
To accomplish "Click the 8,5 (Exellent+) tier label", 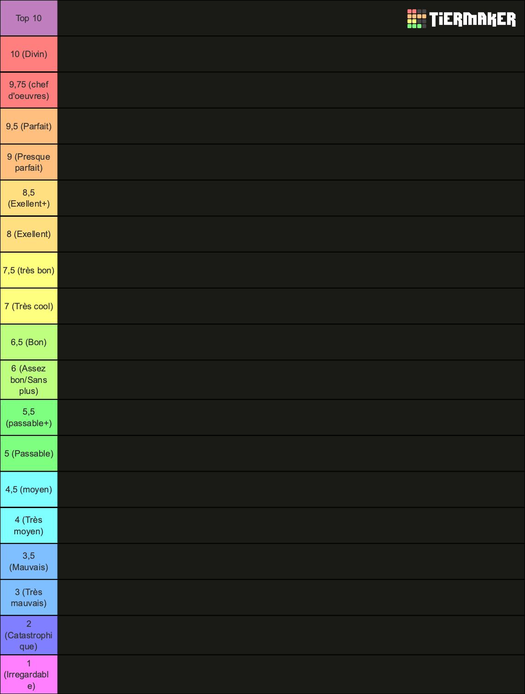I will [29, 198].
